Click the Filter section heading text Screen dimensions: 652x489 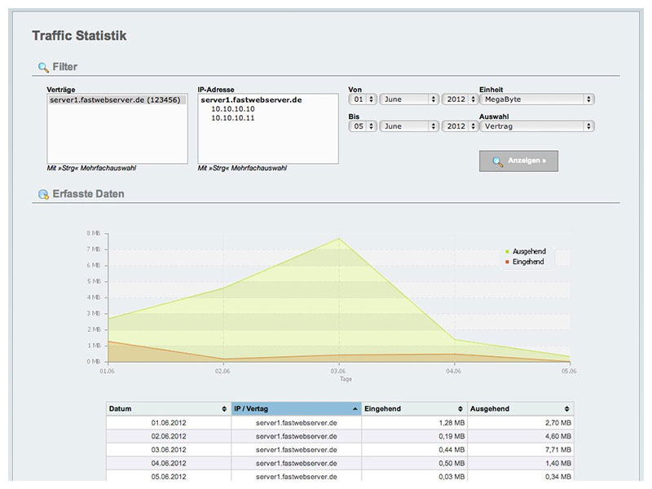(x=65, y=67)
